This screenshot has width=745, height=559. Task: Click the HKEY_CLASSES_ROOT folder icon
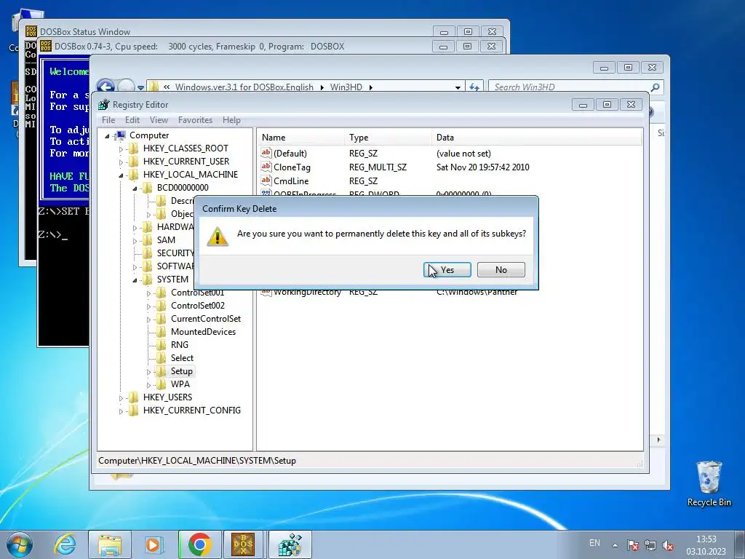134,148
